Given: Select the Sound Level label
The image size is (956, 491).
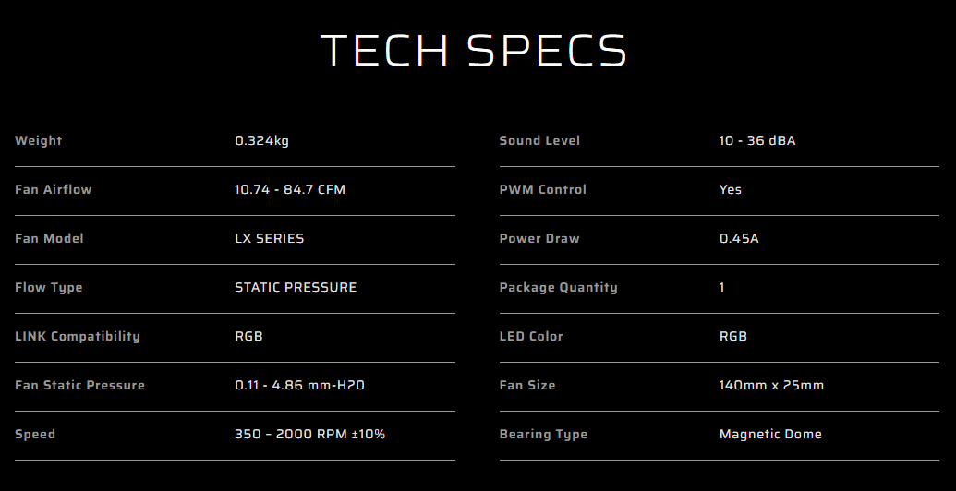Looking at the screenshot, I should tap(539, 140).
